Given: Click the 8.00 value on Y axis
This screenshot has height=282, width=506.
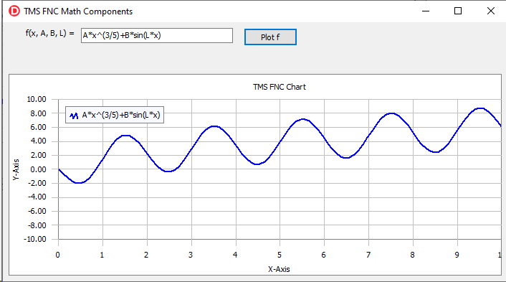Looking at the screenshot, I should (x=38, y=113).
